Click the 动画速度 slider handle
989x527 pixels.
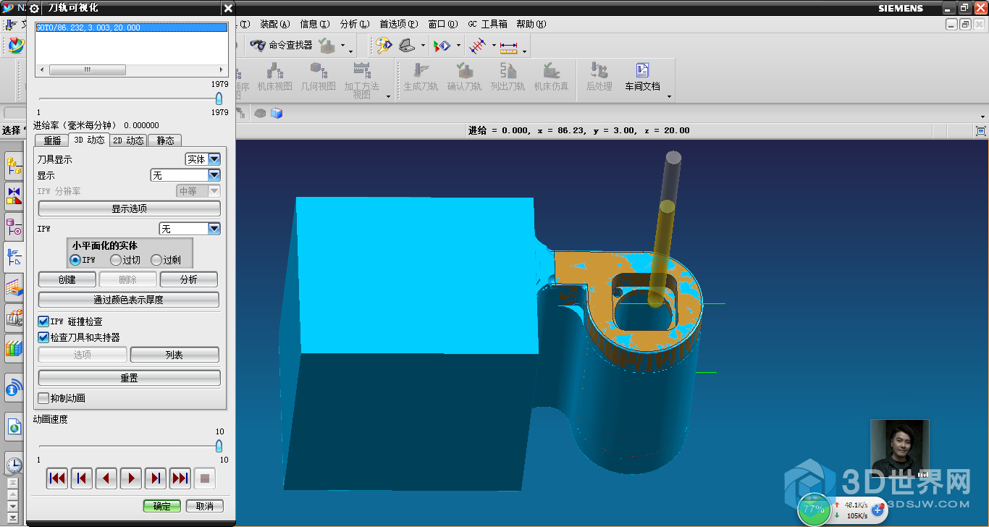[x=219, y=446]
